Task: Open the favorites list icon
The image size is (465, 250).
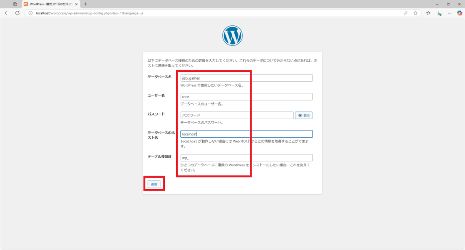Action: click(428, 13)
